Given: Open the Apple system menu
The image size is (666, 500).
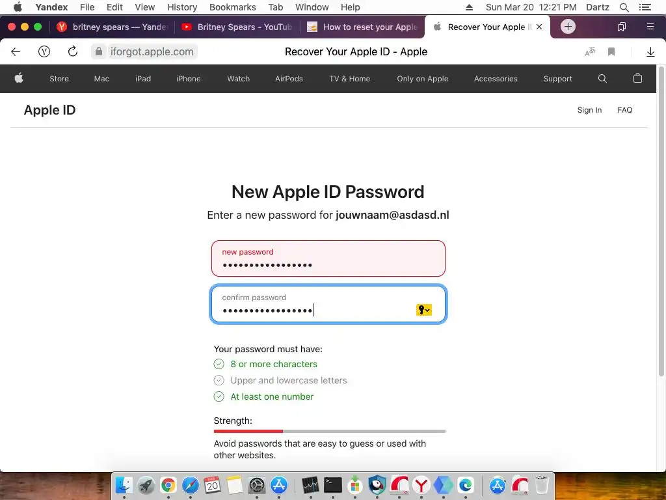Looking at the screenshot, I should [x=18, y=7].
